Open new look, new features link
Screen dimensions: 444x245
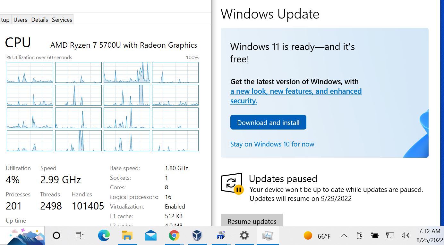click(x=296, y=96)
